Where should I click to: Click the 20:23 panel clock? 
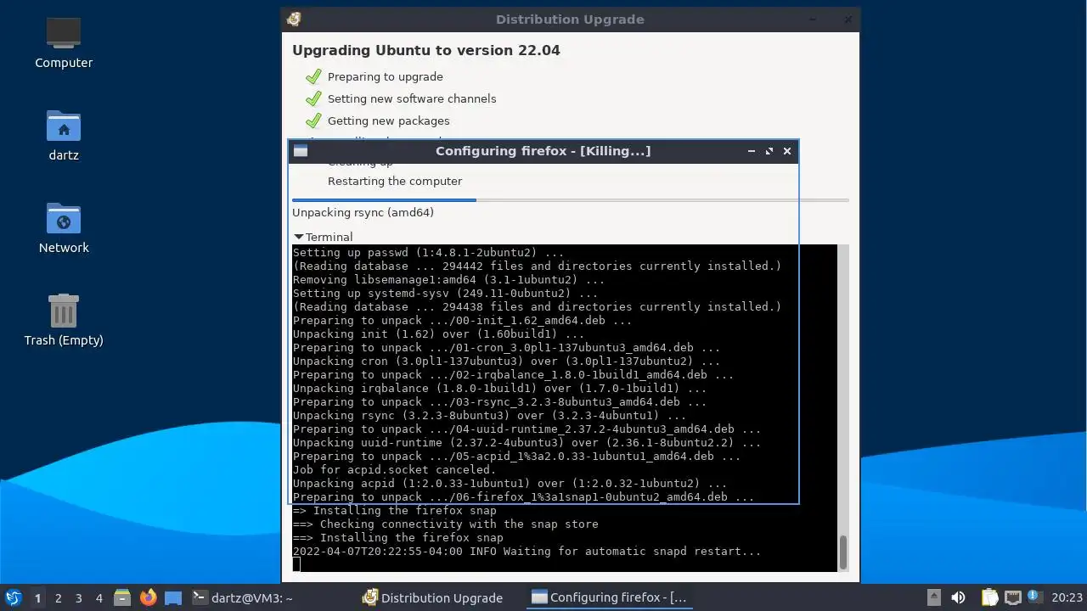click(x=1067, y=597)
